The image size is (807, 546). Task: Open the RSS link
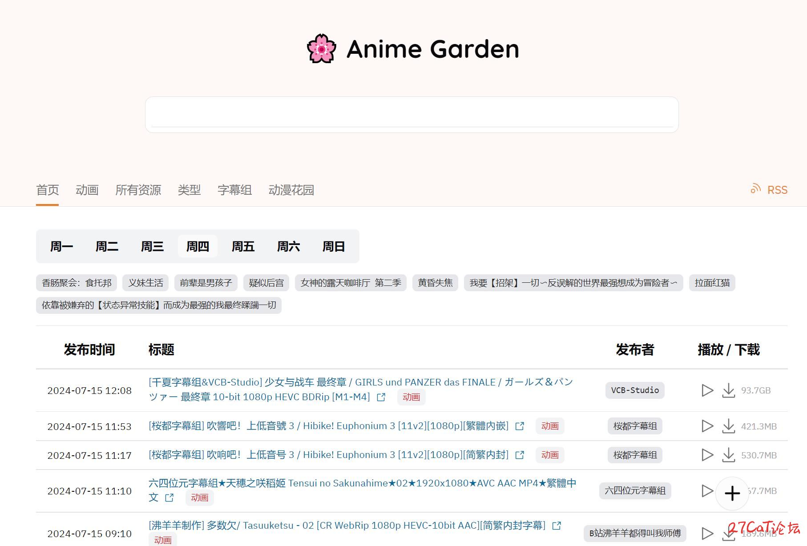(777, 190)
